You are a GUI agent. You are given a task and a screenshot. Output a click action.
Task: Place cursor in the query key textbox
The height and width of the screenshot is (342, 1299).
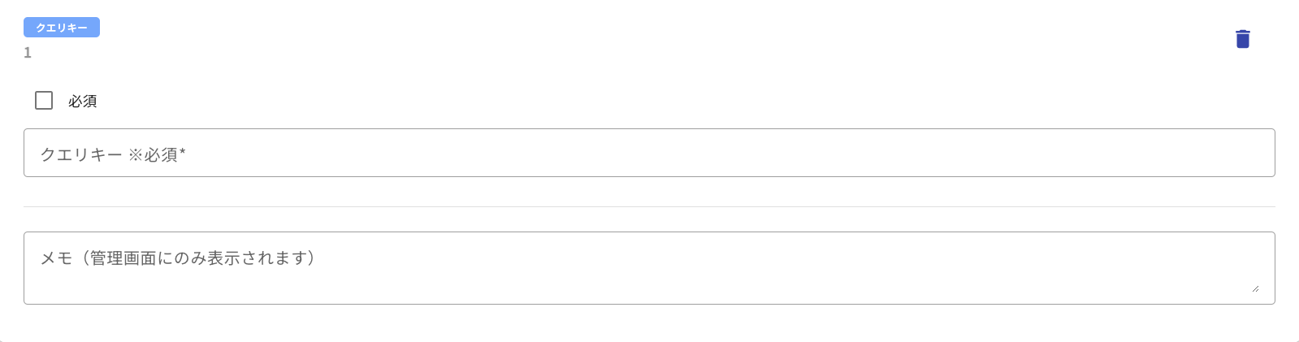pyautogui.click(x=649, y=153)
